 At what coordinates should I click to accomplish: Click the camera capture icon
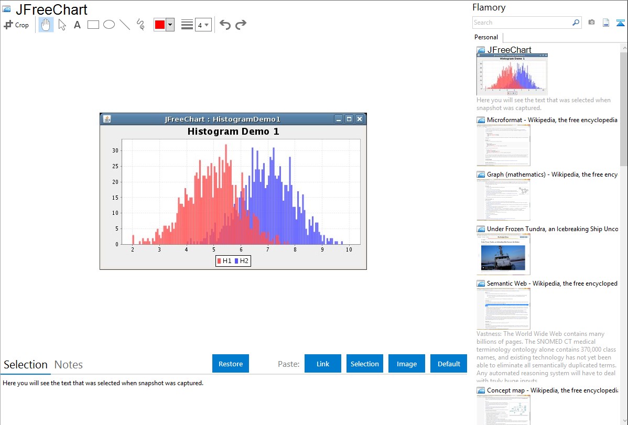tap(591, 23)
